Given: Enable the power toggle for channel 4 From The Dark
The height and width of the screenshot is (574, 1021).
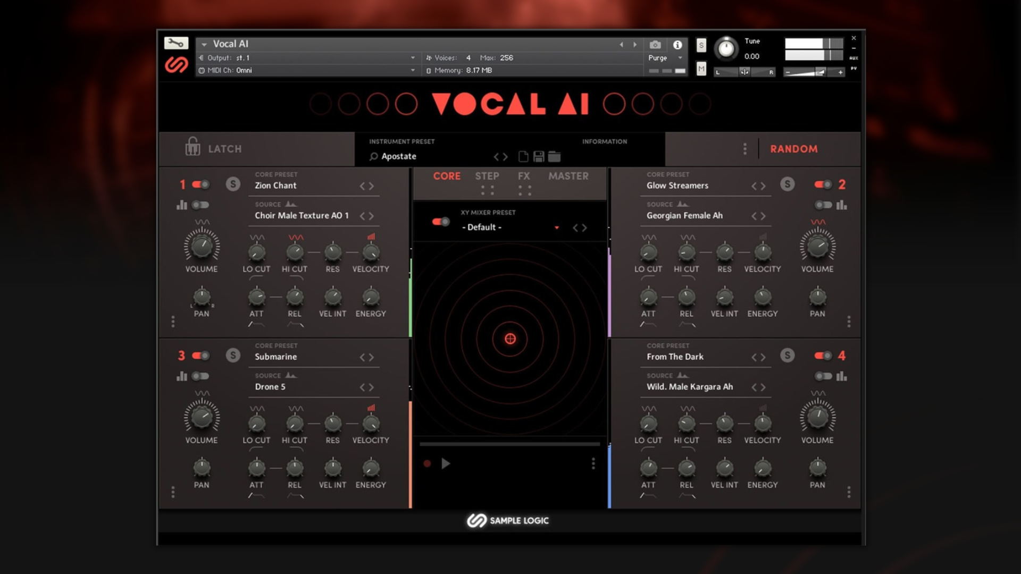Looking at the screenshot, I should click(823, 356).
